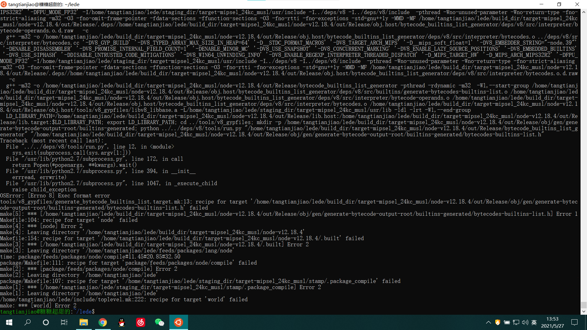Click 'return Popen(*popenargs, **kwargs).wait()' line
This screenshot has width=587, height=330.
click(75, 165)
